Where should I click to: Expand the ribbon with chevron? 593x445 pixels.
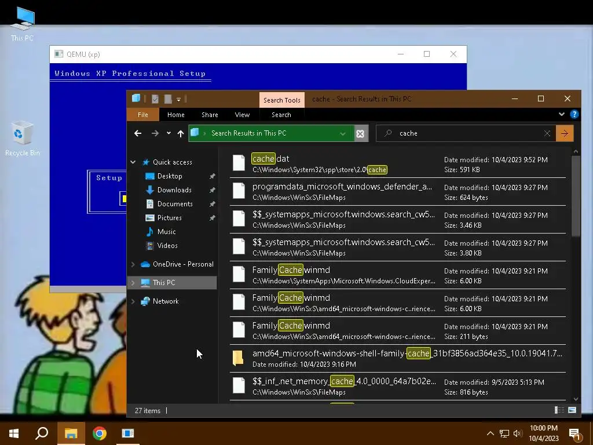(562, 114)
